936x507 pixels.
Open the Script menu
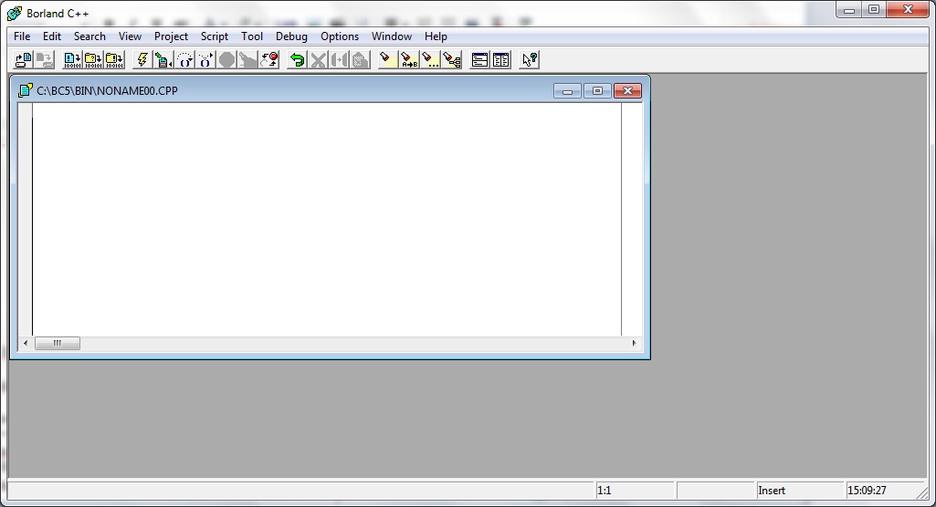pos(215,36)
